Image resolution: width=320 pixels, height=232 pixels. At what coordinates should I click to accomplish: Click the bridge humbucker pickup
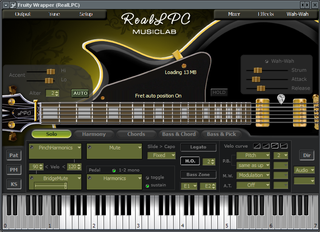pos(300,112)
